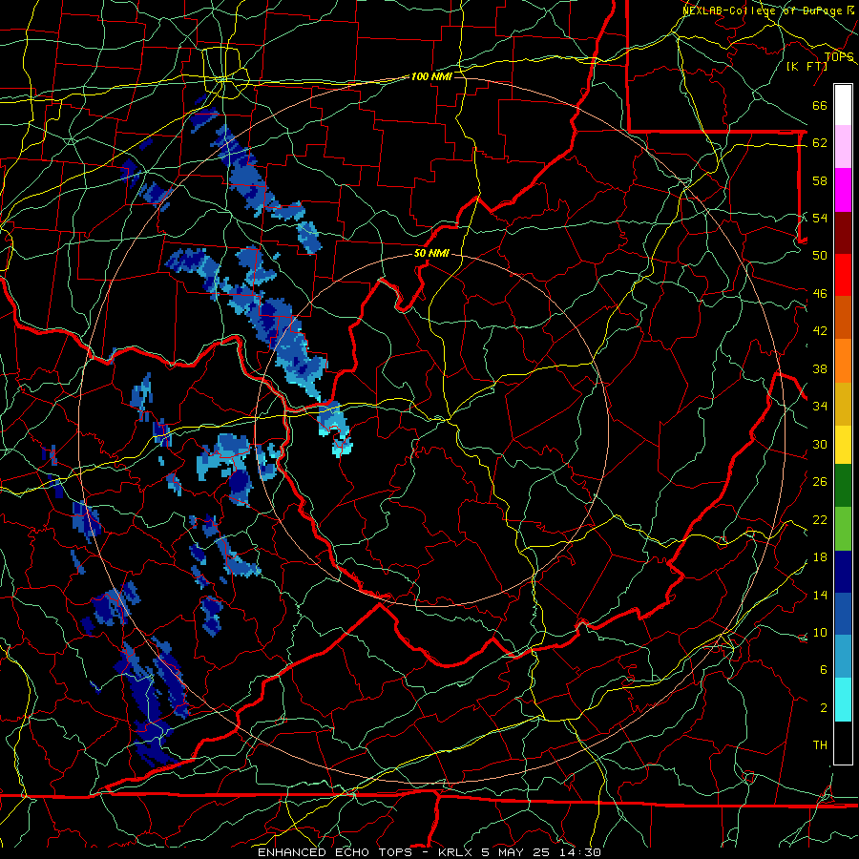The width and height of the screenshot is (859, 859).
Task: Click the '10' scale label
Action: click(820, 632)
